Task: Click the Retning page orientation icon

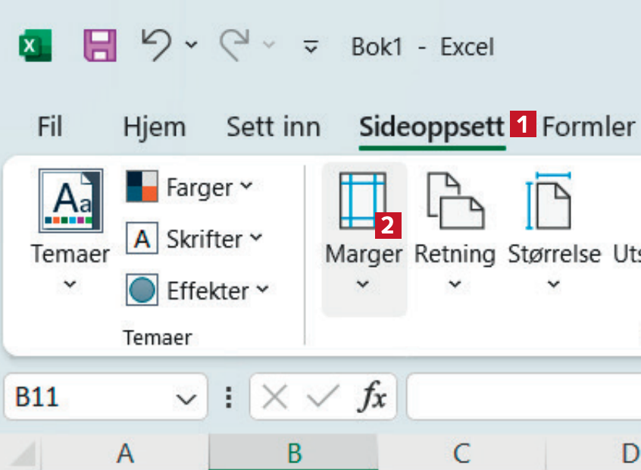Action: pyautogui.click(x=455, y=201)
